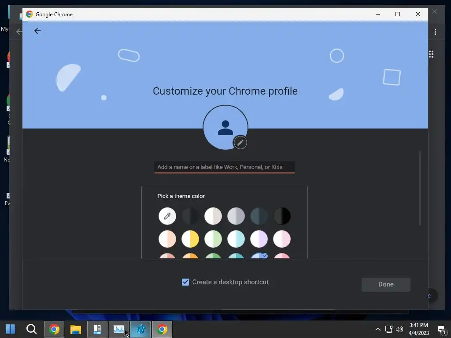Open the notification center icon
The height and width of the screenshot is (338, 451).
click(x=441, y=330)
